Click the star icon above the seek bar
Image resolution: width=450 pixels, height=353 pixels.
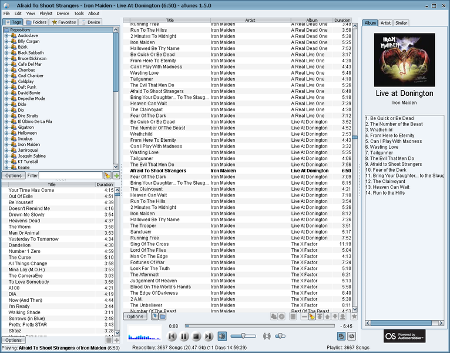click(354, 317)
